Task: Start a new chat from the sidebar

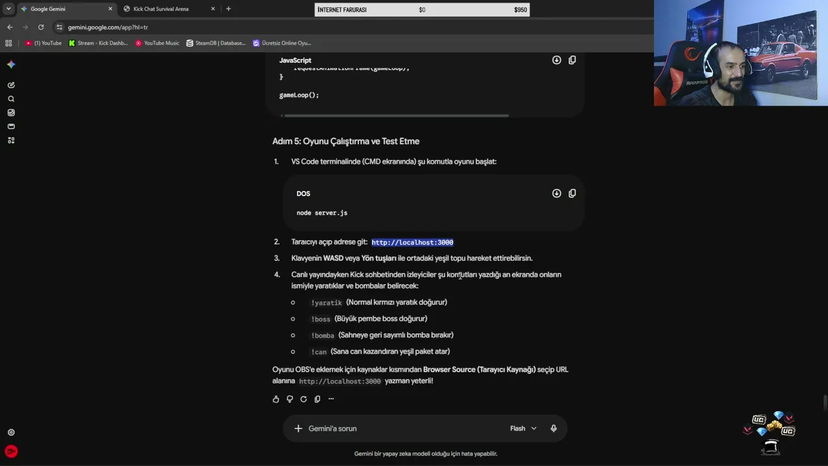Action: [11, 85]
